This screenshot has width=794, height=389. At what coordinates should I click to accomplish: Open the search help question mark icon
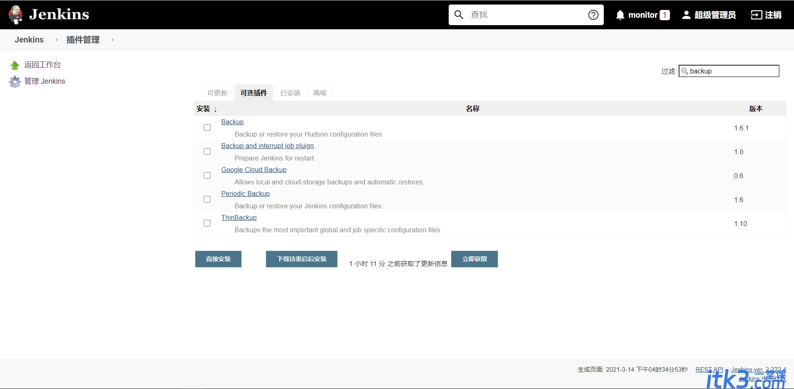pos(593,15)
